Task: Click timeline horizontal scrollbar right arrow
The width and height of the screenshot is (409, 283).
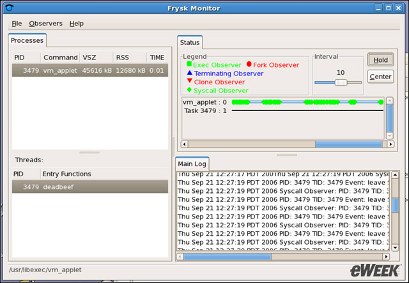Action: (x=390, y=144)
